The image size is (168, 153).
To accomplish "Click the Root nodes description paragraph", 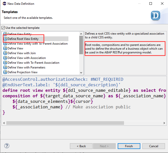I will click(x=124, y=49).
